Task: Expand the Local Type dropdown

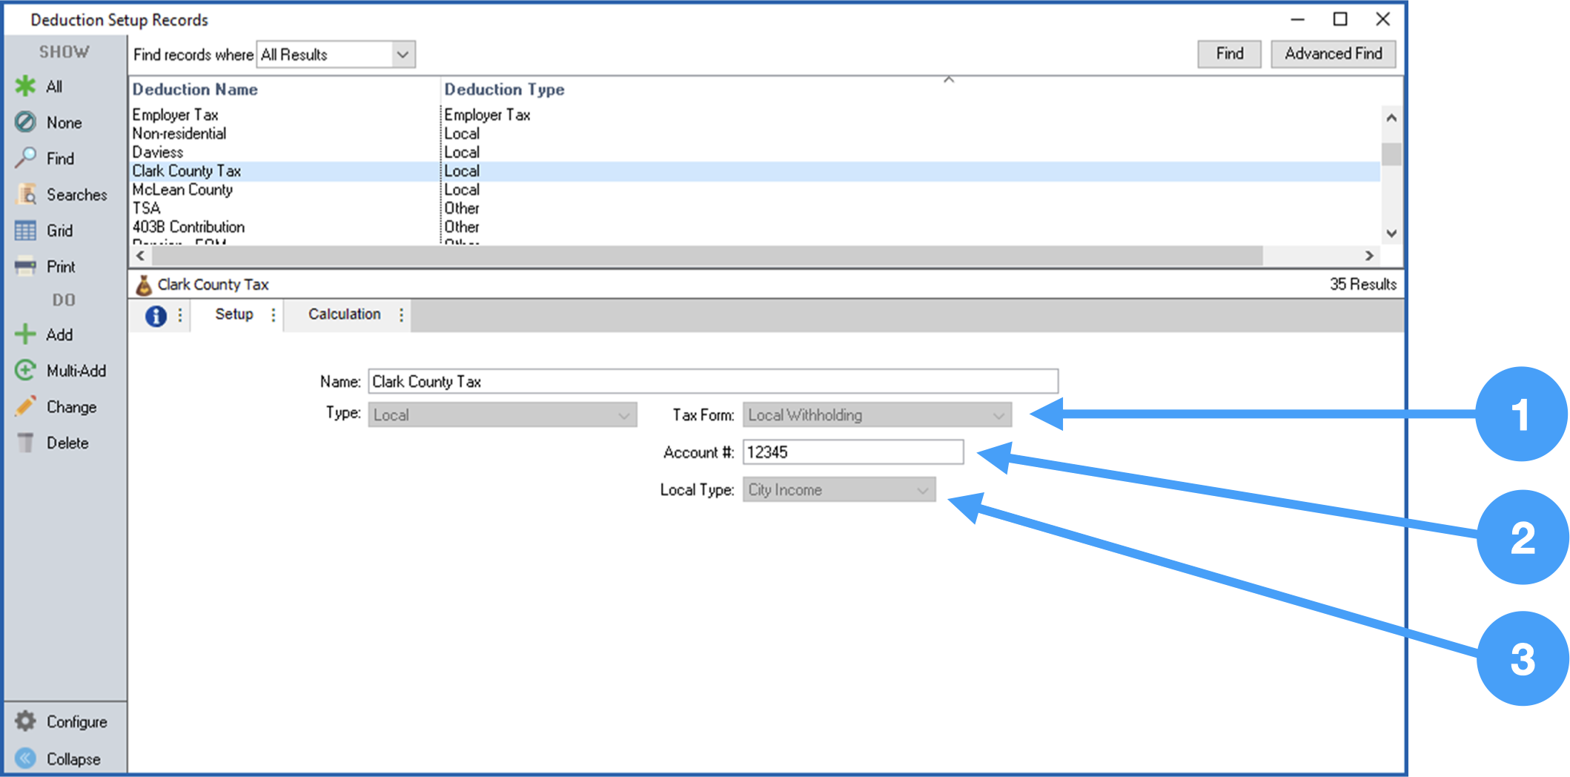Action: (x=922, y=490)
